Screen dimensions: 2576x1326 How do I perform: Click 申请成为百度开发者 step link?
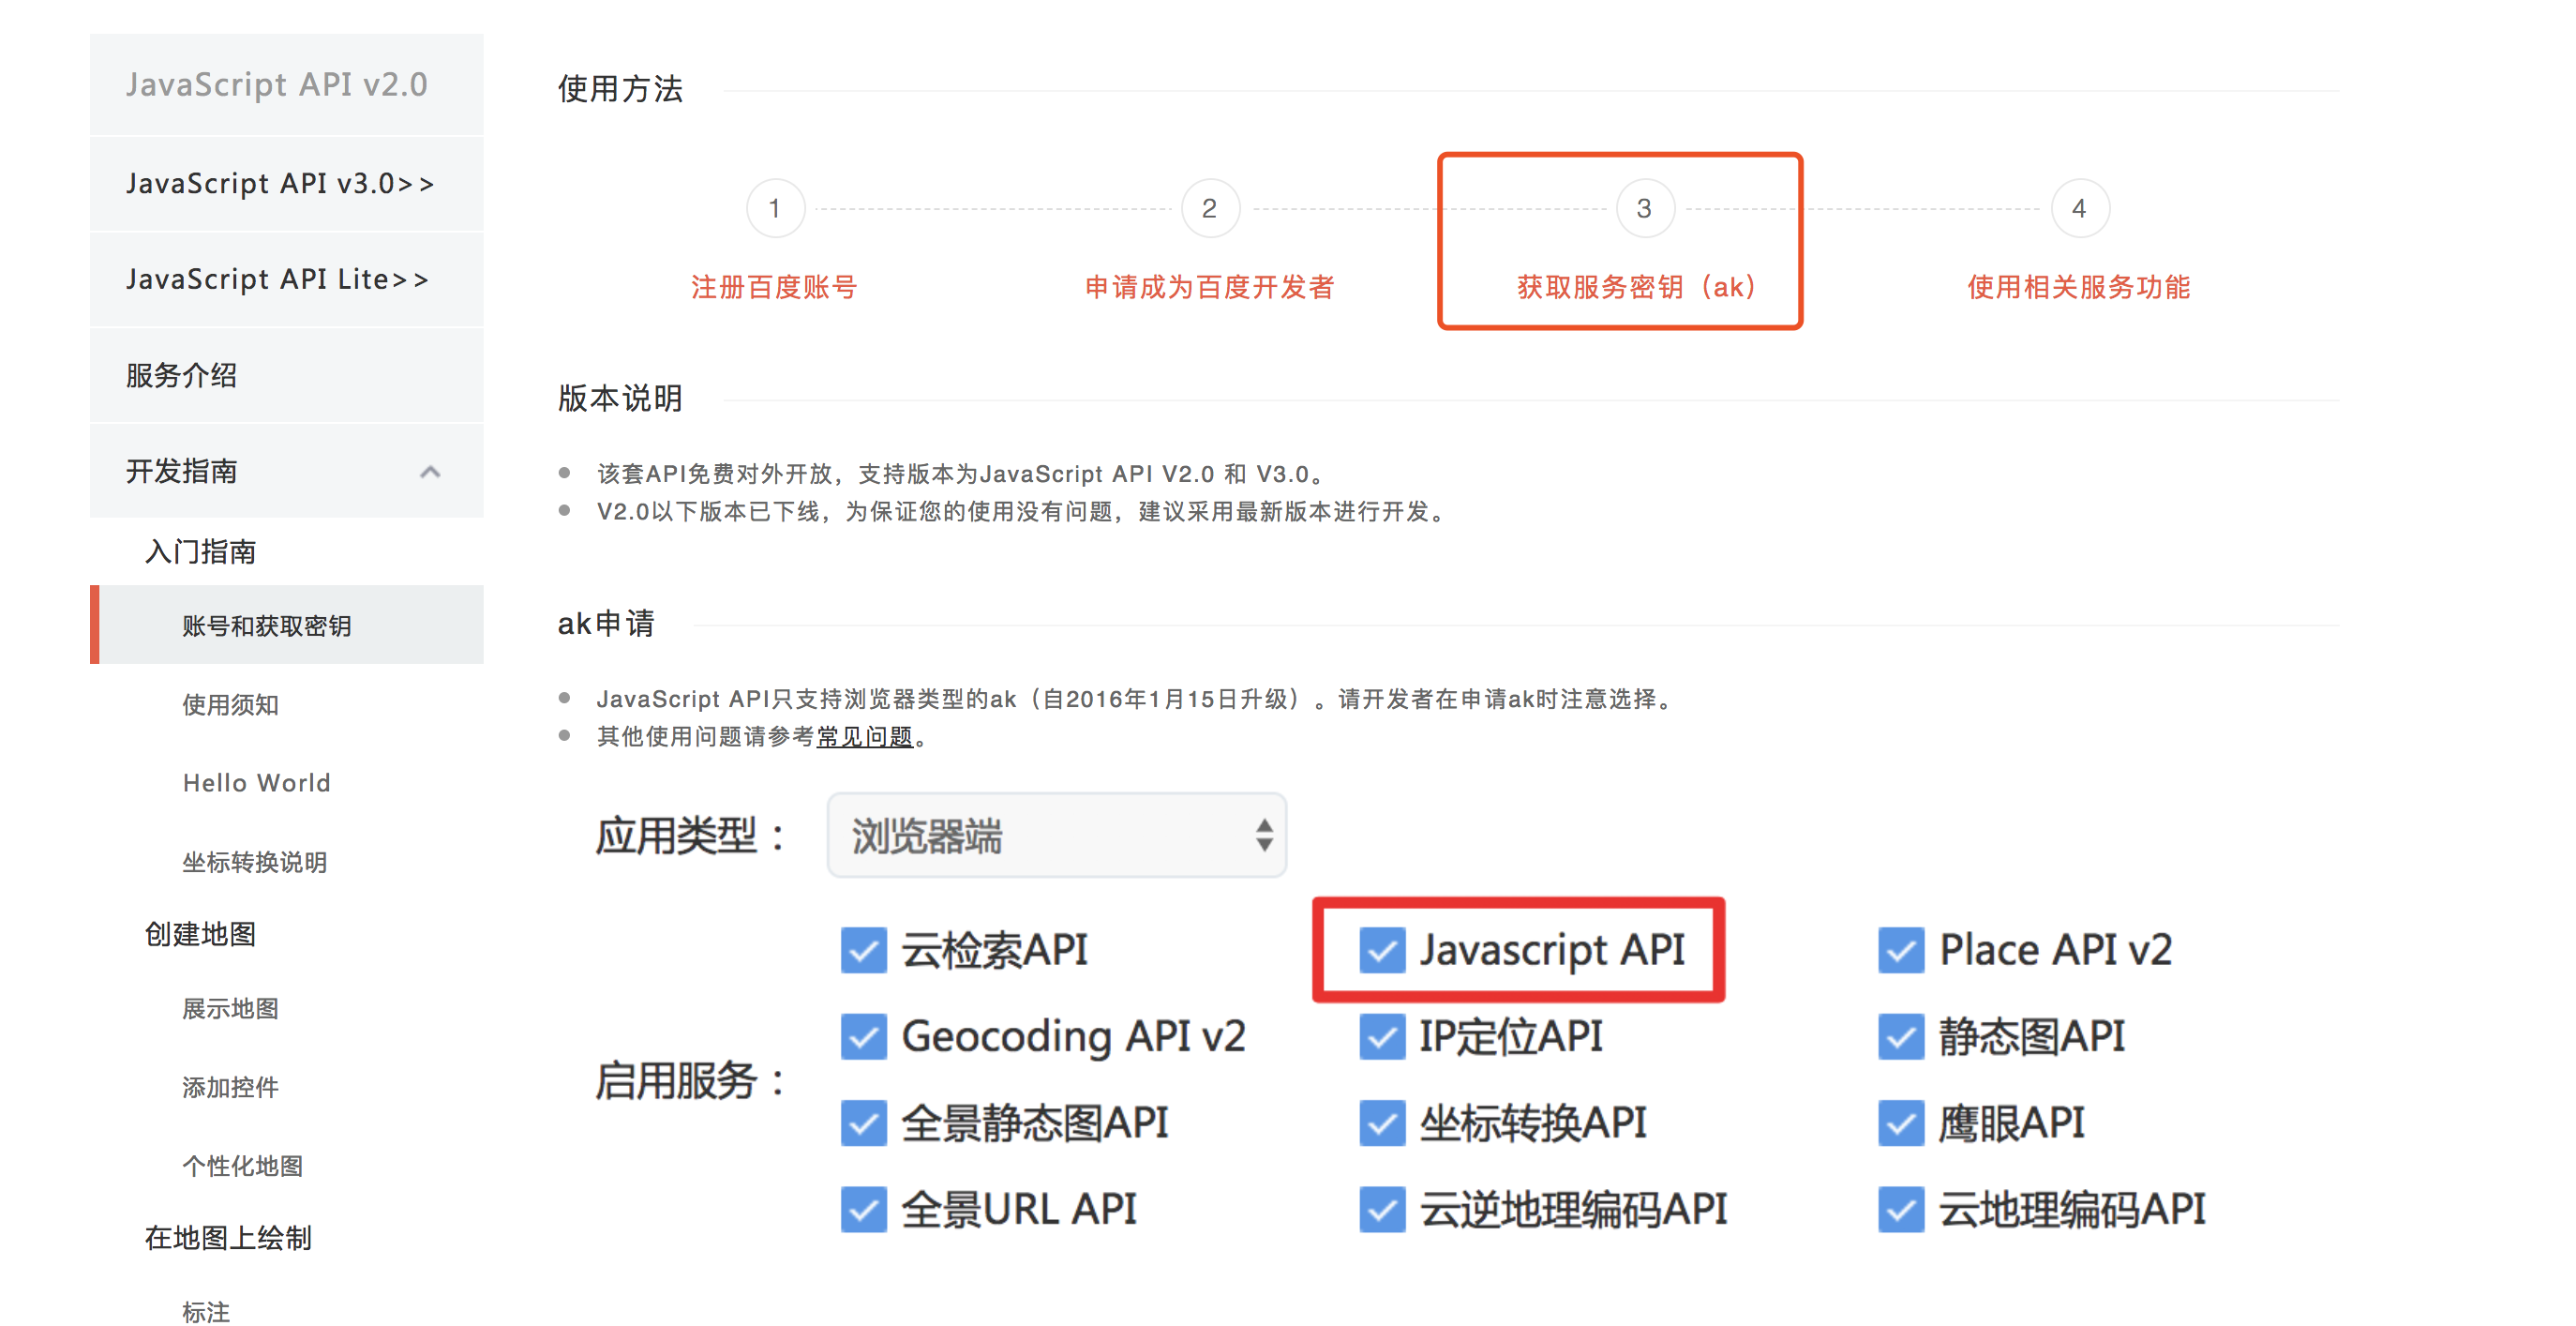(1209, 287)
